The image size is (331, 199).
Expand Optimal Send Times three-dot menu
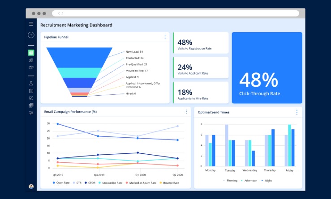coord(297,112)
